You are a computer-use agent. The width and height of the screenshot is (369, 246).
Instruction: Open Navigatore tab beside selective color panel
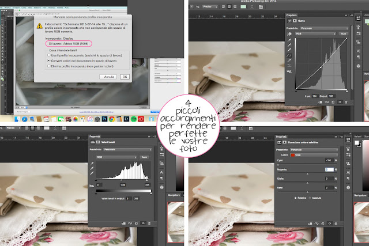[360, 195]
